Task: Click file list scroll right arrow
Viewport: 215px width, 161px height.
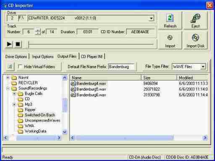Action: (205, 138)
